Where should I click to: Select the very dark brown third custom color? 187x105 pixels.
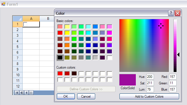pos(74,74)
